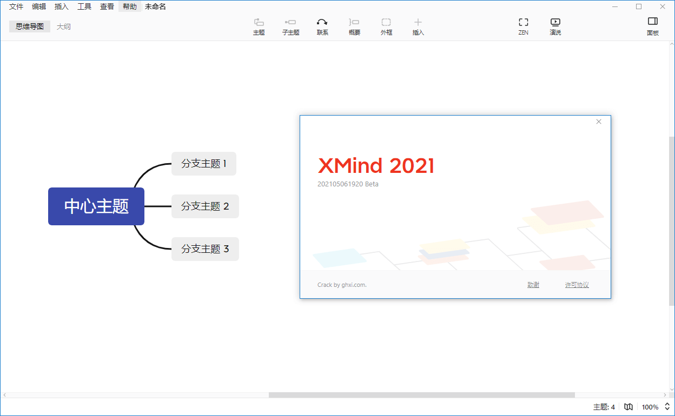Add a boundary using 外框 icon
675x416 pixels.
(x=386, y=26)
